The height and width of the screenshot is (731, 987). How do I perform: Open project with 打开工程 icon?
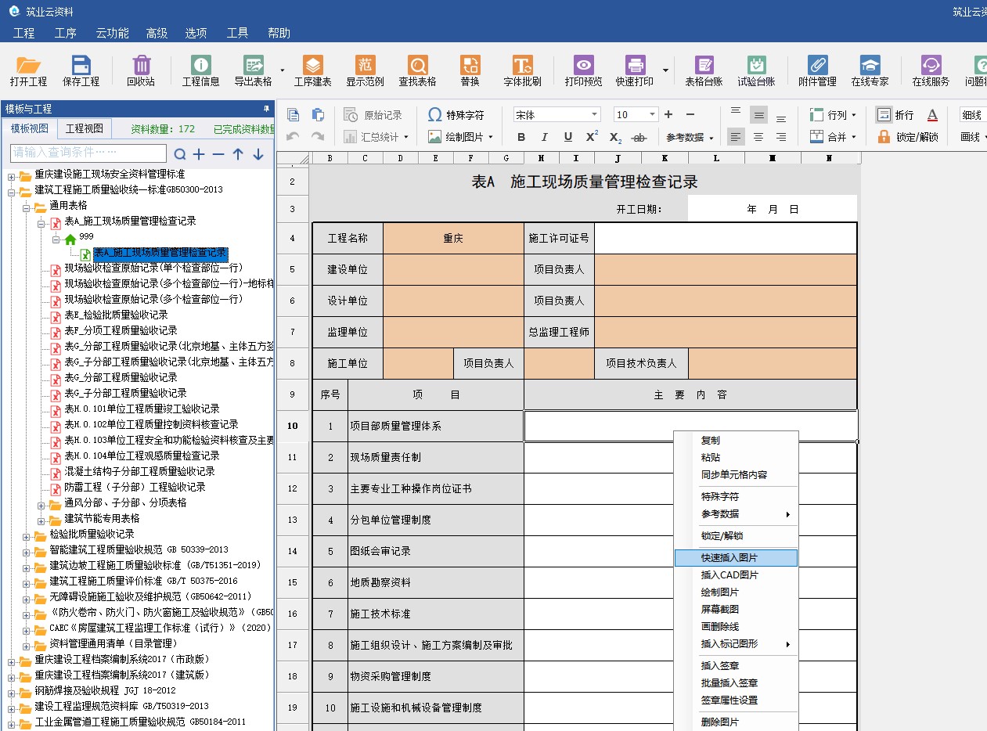[28, 70]
